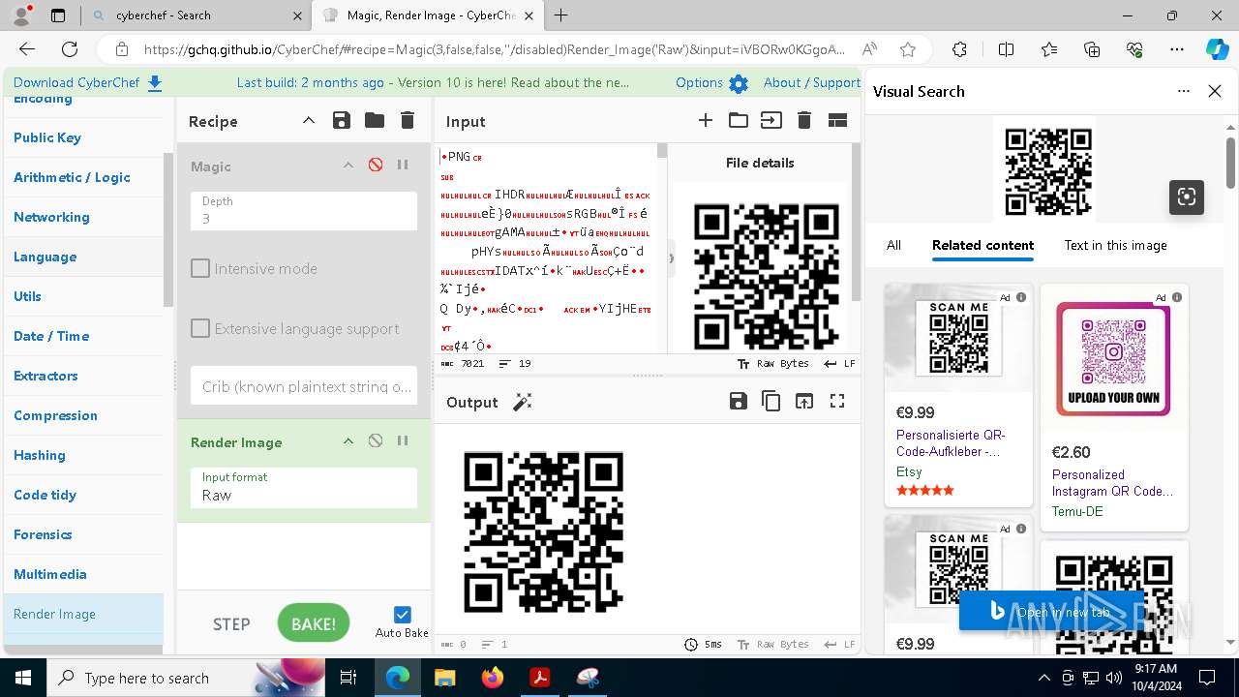The width and height of the screenshot is (1239, 697).
Task: Add this page to favorites star
Action: coord(907,49)
